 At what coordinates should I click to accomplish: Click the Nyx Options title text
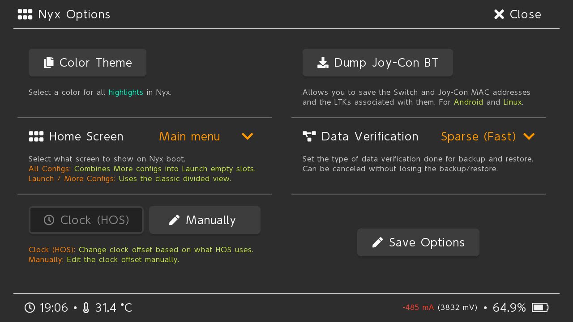click(x=74, y=14)
